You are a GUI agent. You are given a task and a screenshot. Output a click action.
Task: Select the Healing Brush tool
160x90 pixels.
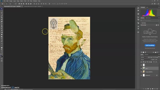point(2,21)
